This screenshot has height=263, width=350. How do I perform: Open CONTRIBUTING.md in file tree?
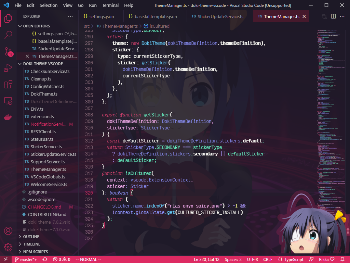(x=47, y=214)
